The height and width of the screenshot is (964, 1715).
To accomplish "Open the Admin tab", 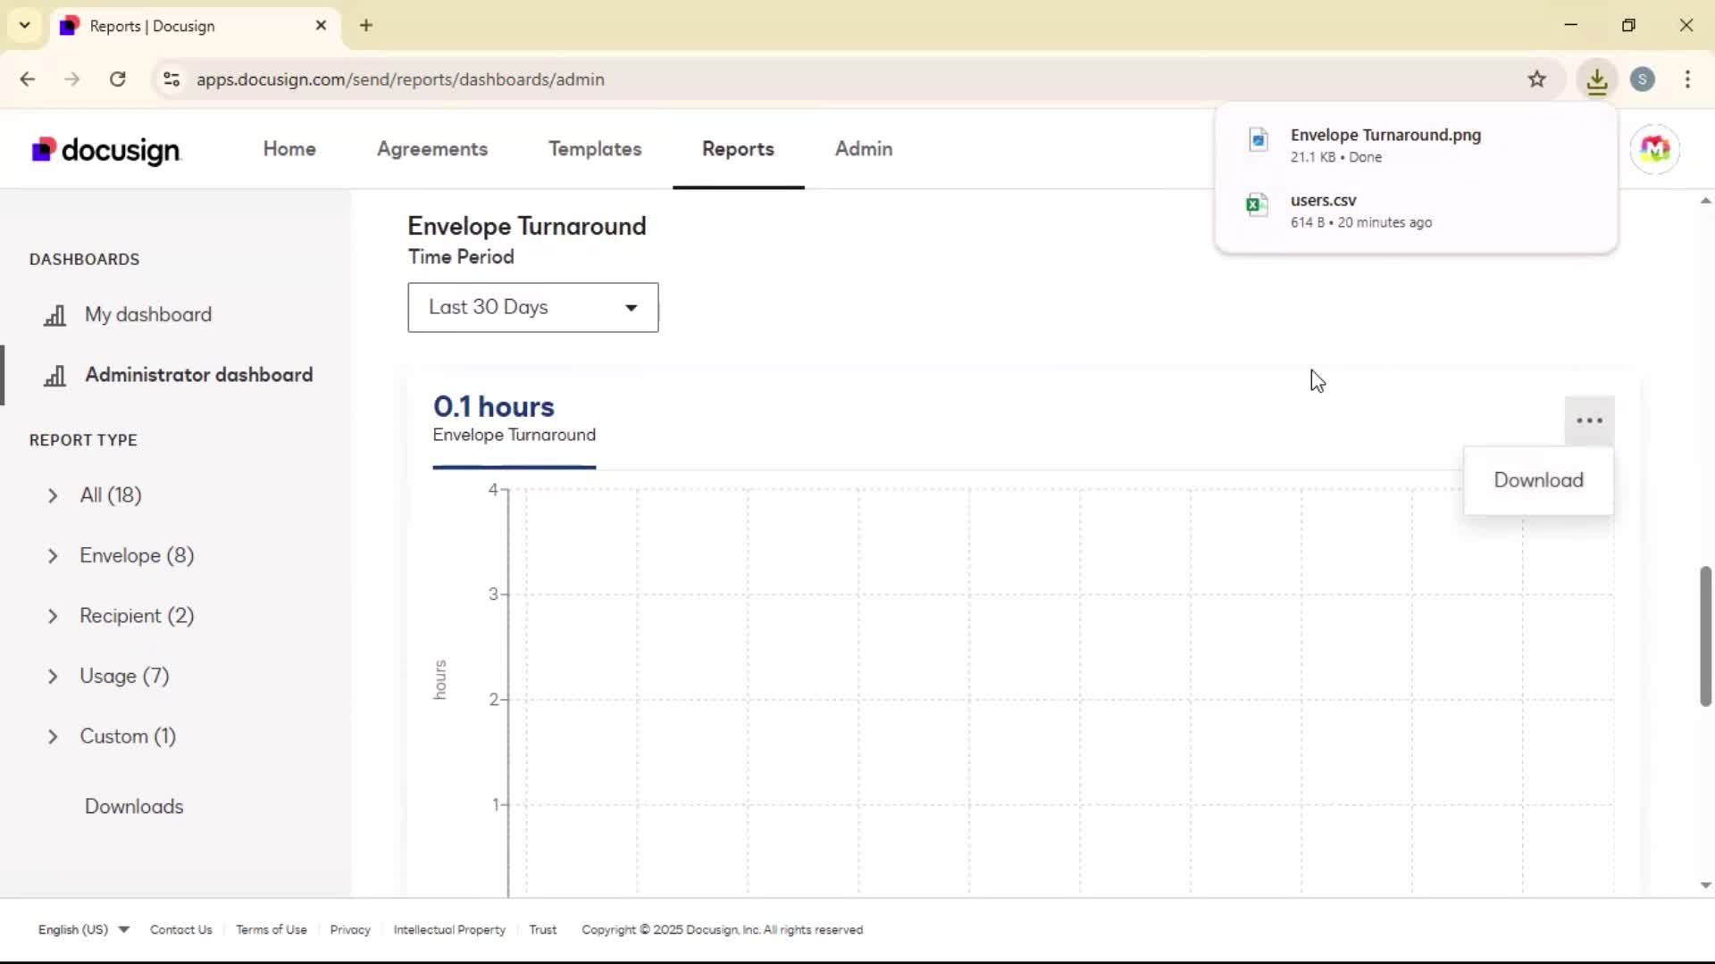I will (x=864, y=149).
